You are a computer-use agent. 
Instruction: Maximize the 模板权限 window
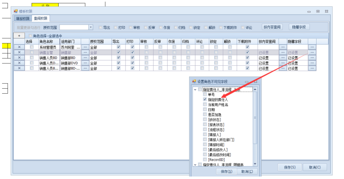(x=318, y=11)
